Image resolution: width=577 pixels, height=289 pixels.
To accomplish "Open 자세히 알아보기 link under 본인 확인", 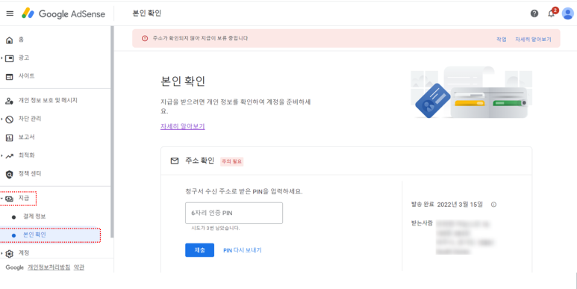I will [183, 126].
